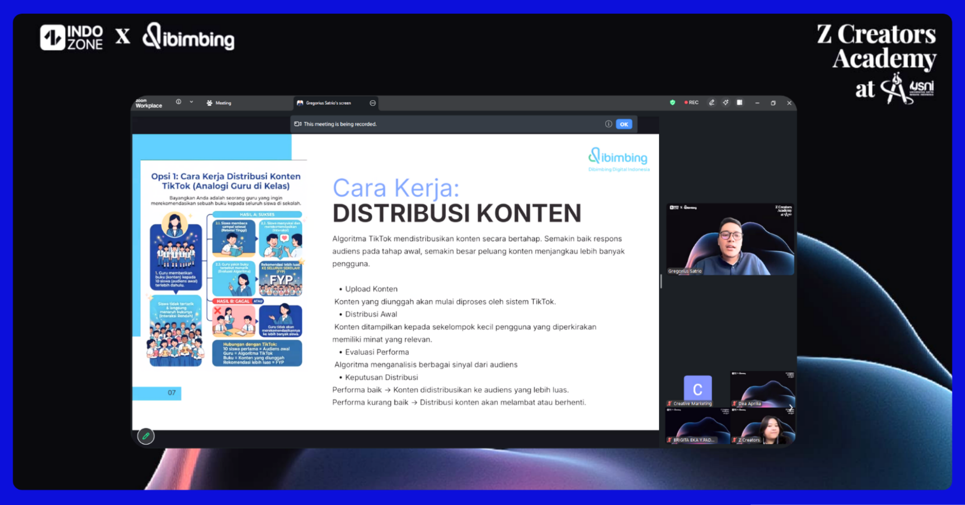965x505 pixels.
Task: Click the FYP infographic panel
Action: coord(280,278)
